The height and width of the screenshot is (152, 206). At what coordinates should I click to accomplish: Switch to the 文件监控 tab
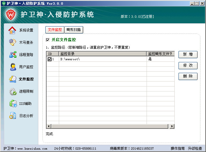pos(55,30)
